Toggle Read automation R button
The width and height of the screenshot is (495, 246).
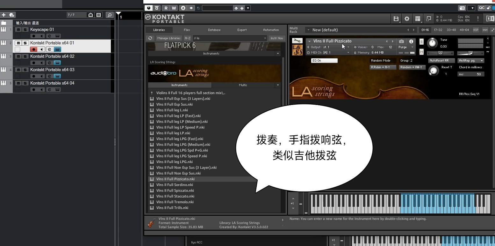coord(166,8)
